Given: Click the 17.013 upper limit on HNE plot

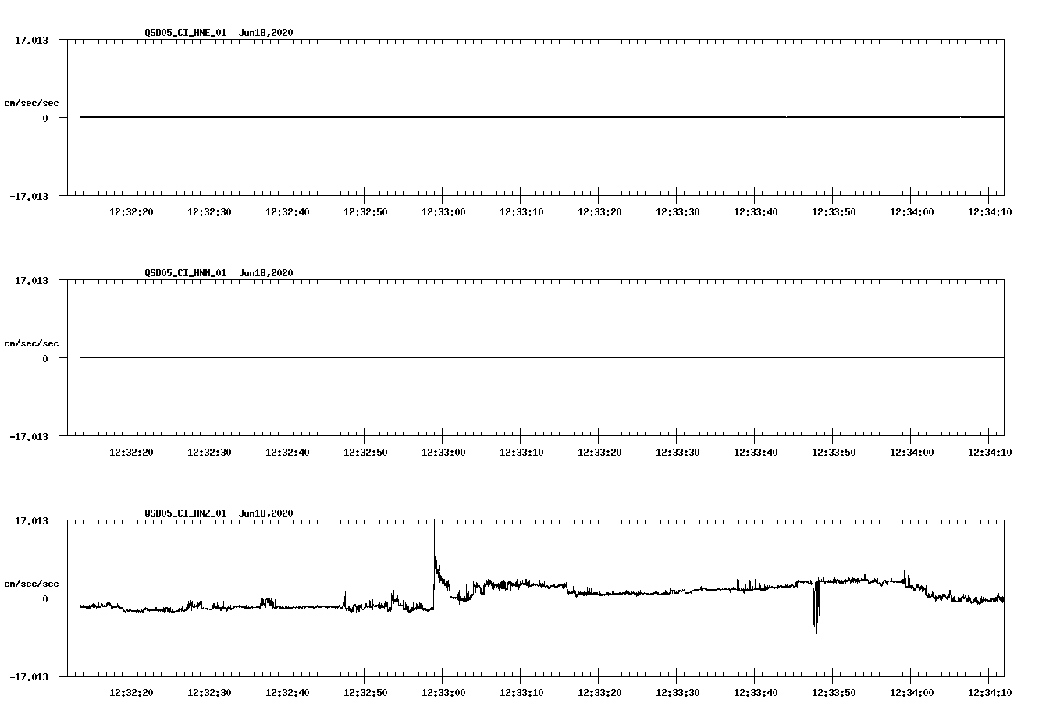Looking at the screenshot, I should point(31,40).
